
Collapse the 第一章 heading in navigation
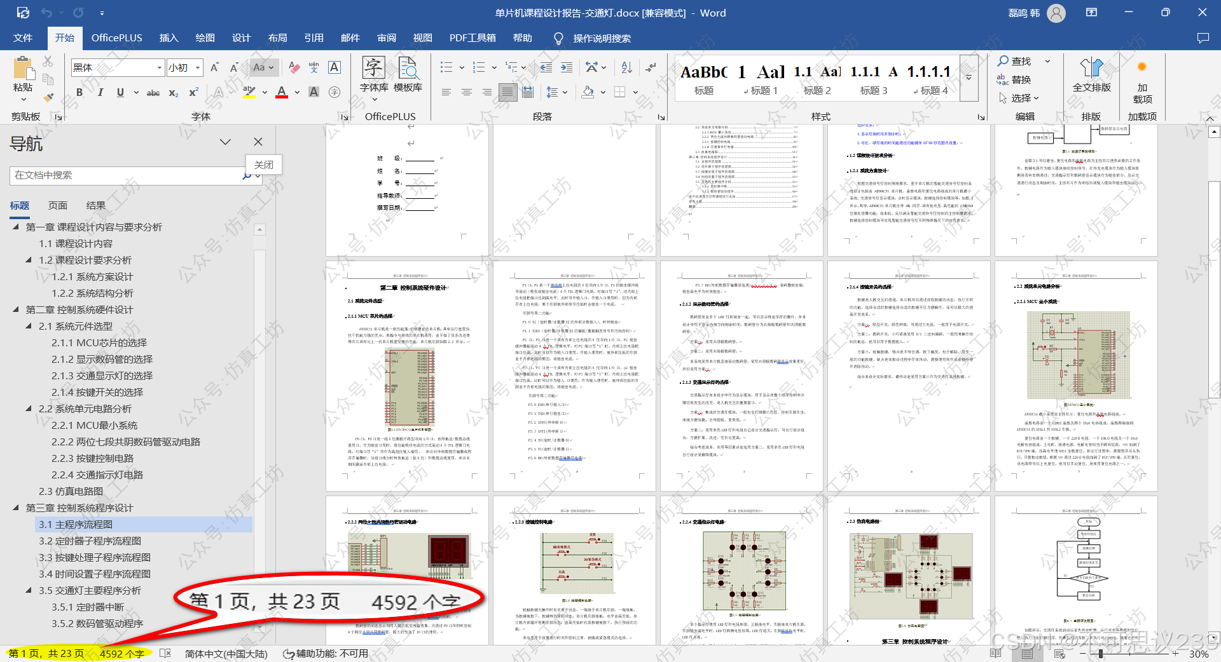click(x=16, y=227)
